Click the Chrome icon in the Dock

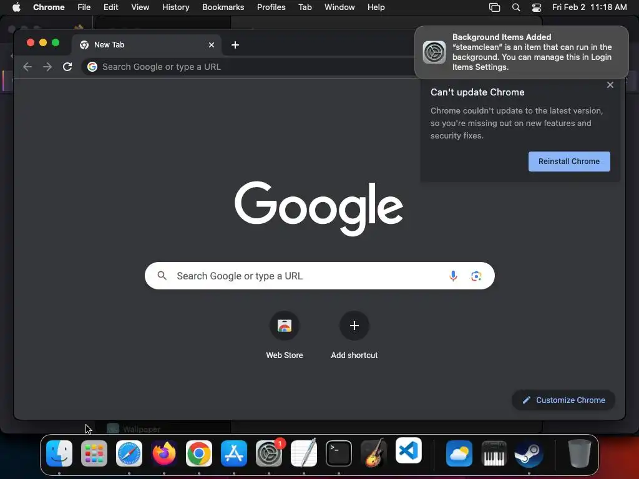pos(199,453)
